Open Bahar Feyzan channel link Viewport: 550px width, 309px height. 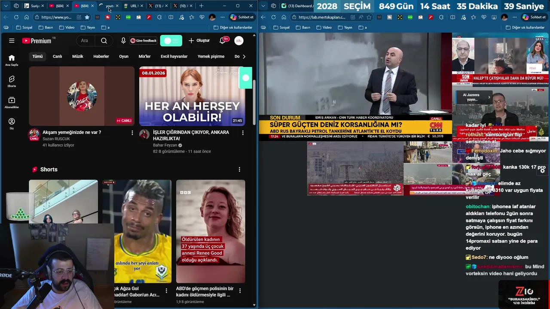point(165,145)
